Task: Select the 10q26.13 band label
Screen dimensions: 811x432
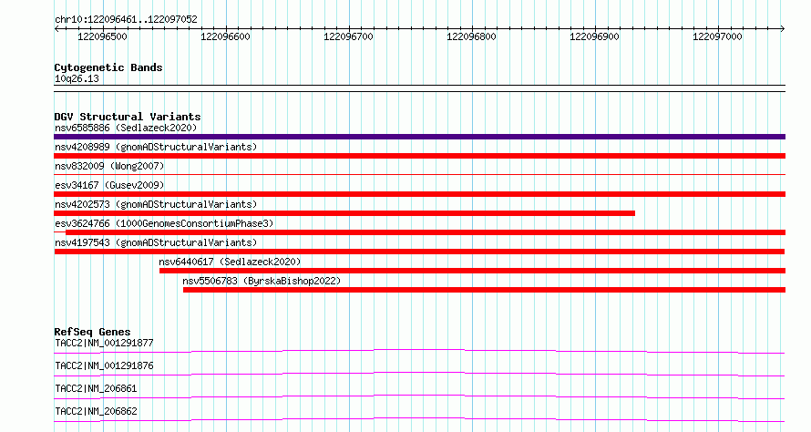Action: [77, 79]
